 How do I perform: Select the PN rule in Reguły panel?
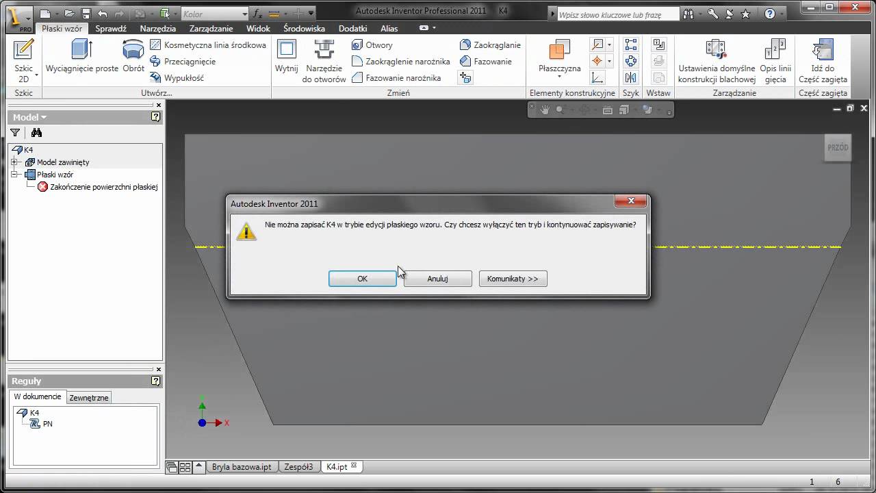tap(42, 424)
